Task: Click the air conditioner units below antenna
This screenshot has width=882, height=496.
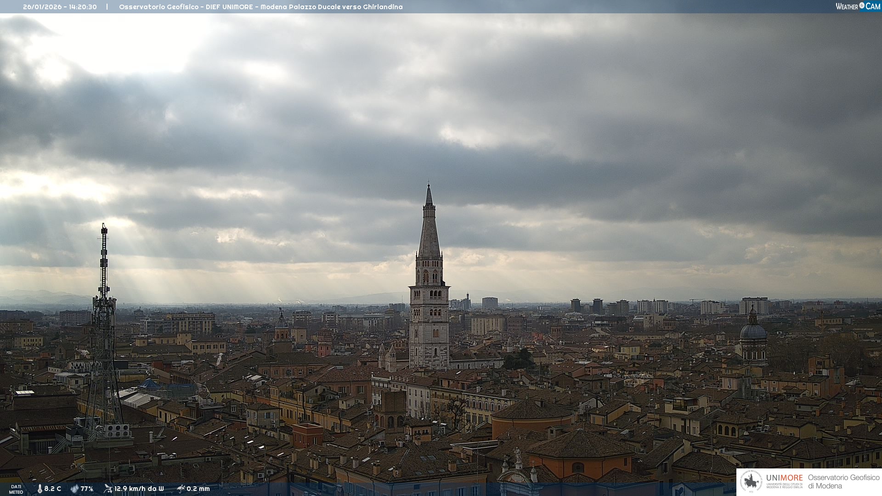Action: click(118, 431)
